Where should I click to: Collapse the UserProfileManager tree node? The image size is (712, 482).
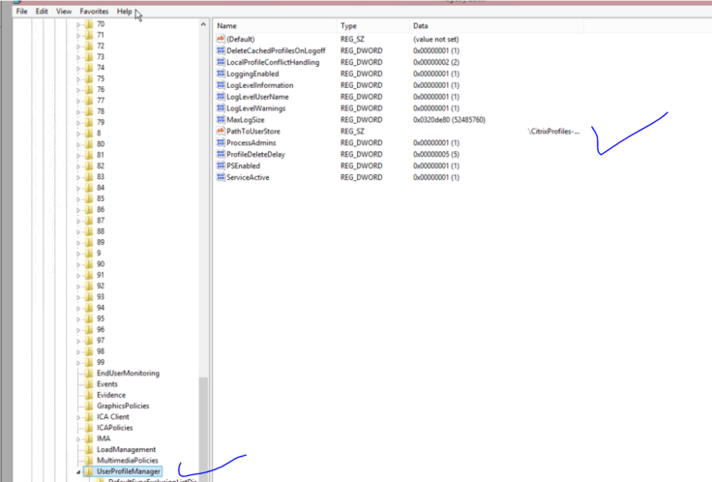(78, 471)
